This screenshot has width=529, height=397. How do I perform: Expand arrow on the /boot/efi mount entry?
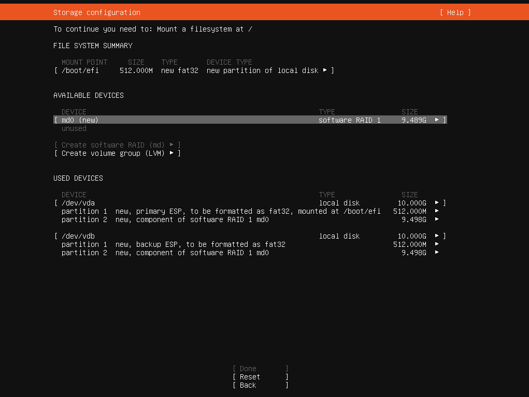[325, 70]
